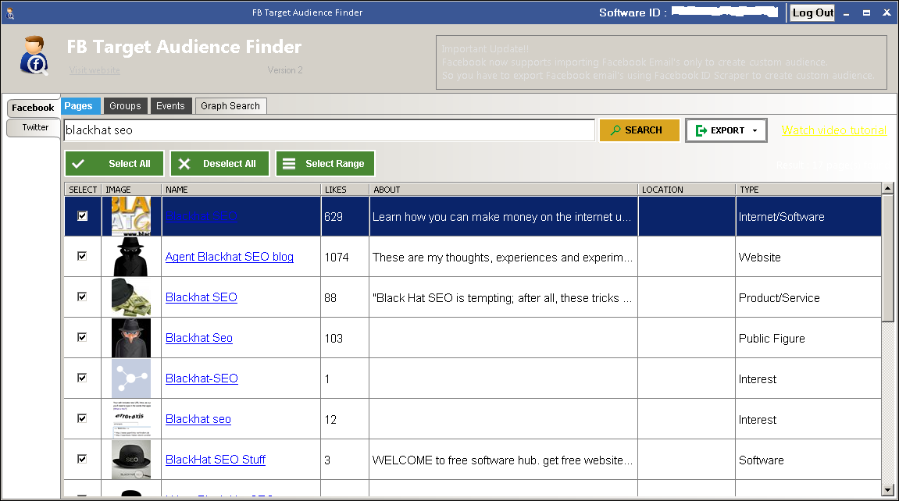Click the SELECT column header
Screen dimensions: 899x501
coord(83,190)
